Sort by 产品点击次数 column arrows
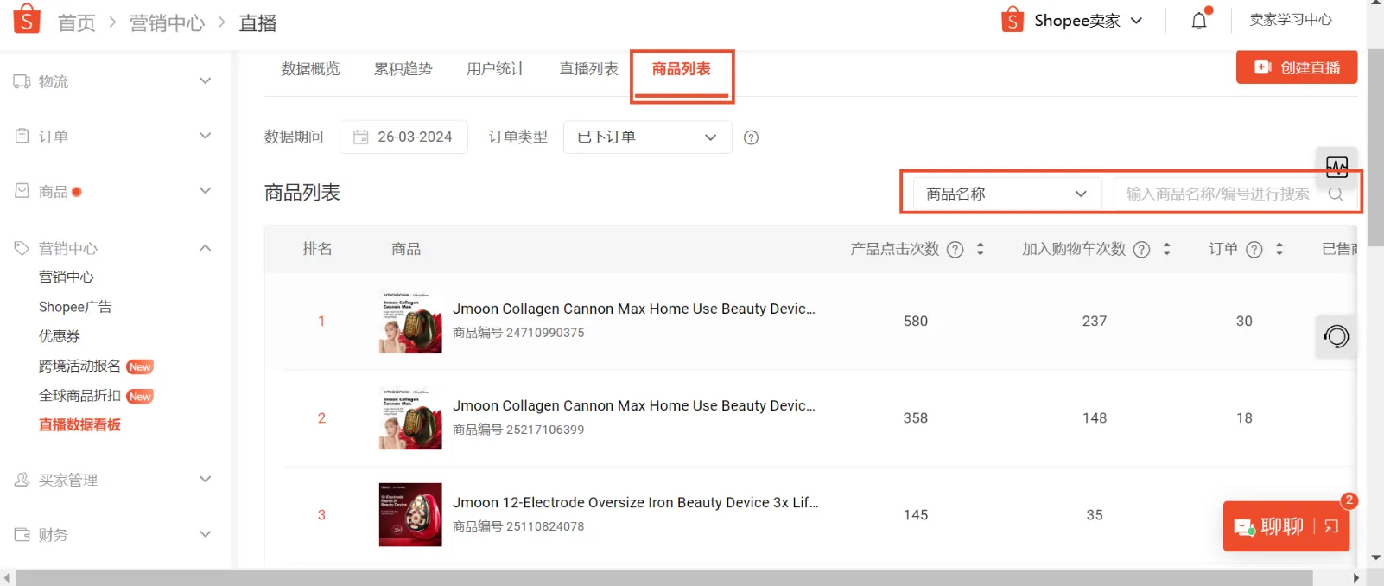The width and height of the screenshot is (1384, 586). coord(981,249)
